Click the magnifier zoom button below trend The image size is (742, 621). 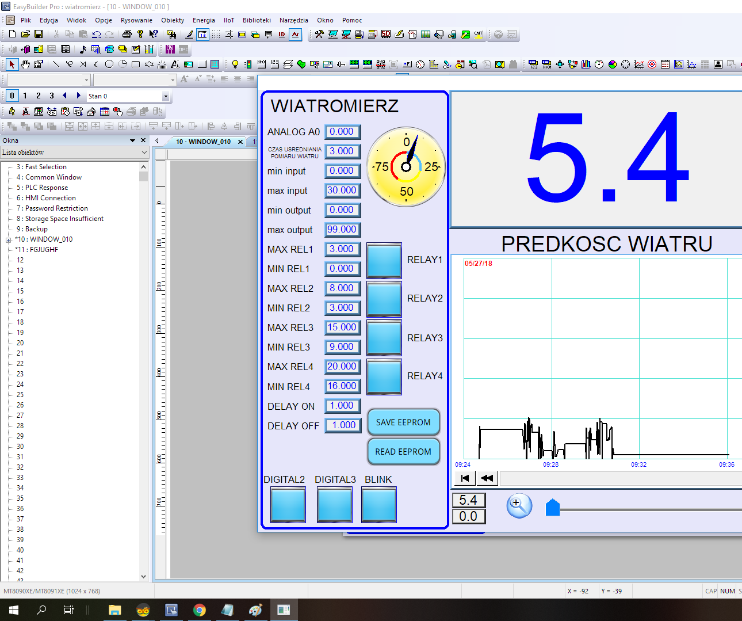pyautogui.click(x=519, y=505)
